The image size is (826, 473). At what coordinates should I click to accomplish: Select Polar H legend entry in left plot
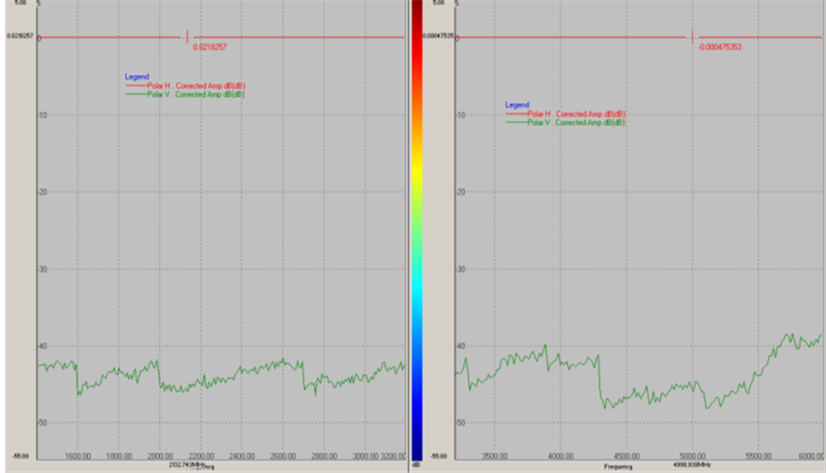click(x=195, y=85)
